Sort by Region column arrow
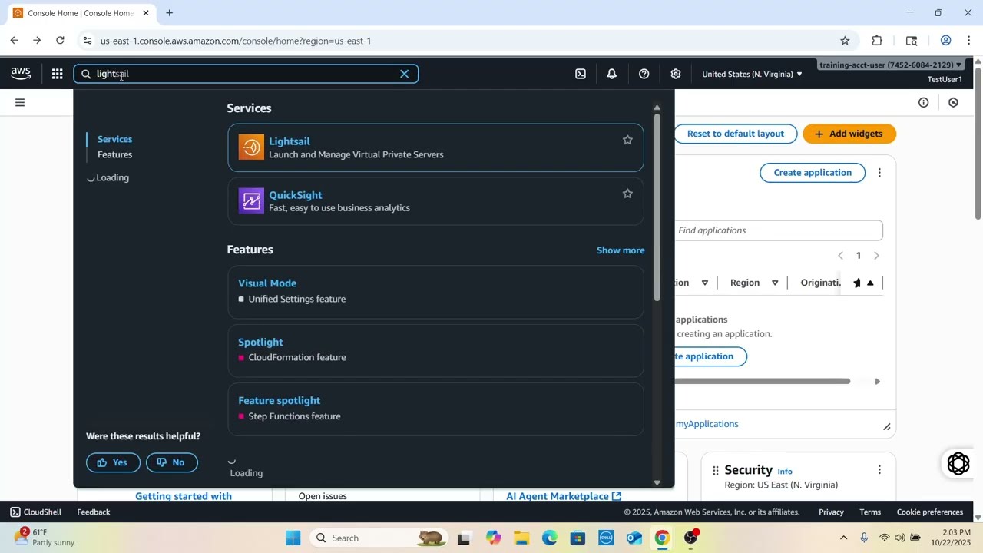This screenshot has height=553, width=983. tap(775, 283)
